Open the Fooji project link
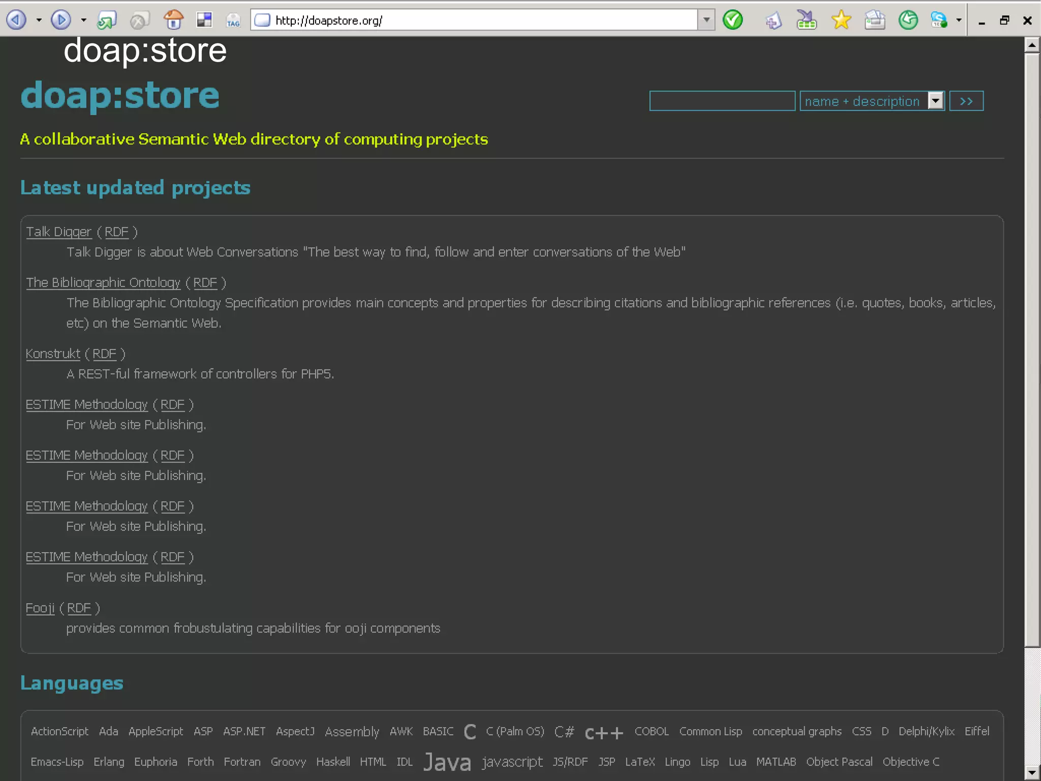The image size is (1041, 781). (x=40, y=608)
